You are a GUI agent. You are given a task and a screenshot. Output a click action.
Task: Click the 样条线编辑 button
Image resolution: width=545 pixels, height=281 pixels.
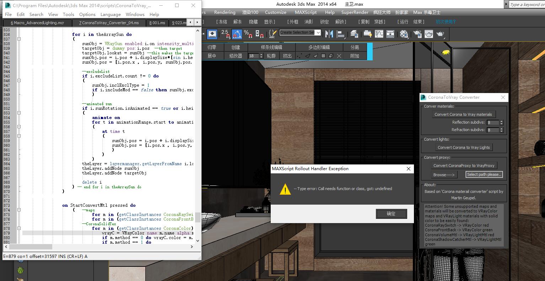click(x=271, y=47)
